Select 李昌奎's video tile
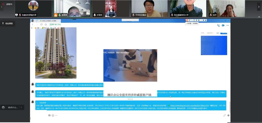262x123 pixels. point(72,8)
